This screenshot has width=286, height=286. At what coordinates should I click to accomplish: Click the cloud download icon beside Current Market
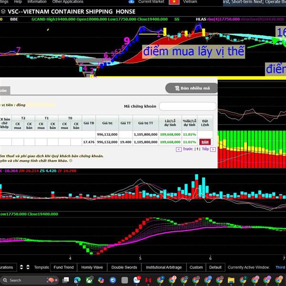pos(132,1)
